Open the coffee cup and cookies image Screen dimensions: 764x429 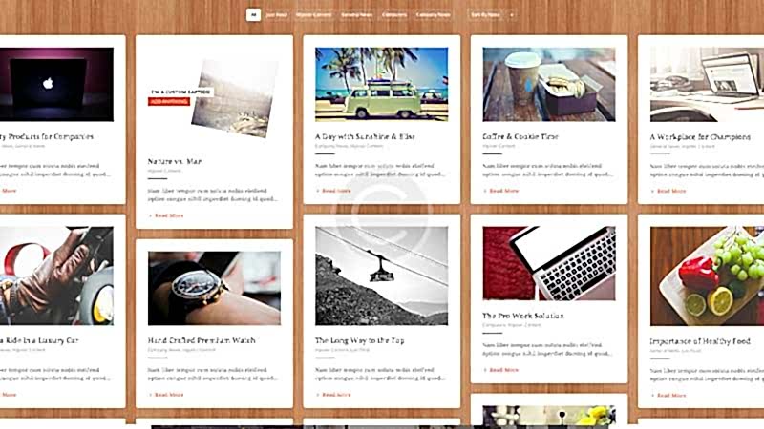pyautogui.click(x=549, y=84)
